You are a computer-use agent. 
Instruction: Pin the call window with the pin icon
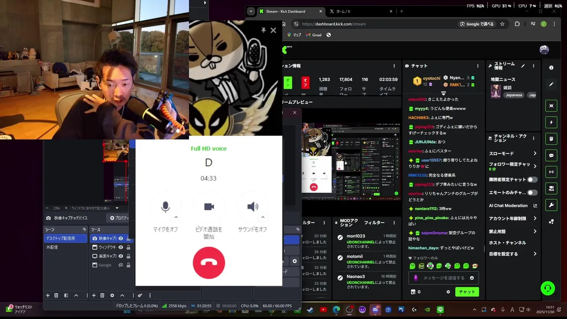pyautogui.click(x=263, y=30)
